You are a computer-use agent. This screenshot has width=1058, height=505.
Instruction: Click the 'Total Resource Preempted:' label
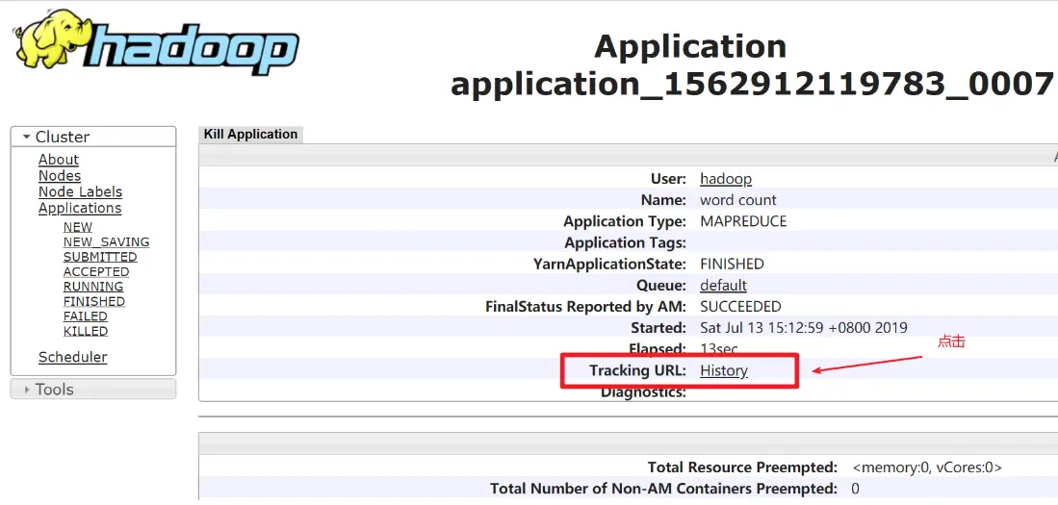pos(742,467)
